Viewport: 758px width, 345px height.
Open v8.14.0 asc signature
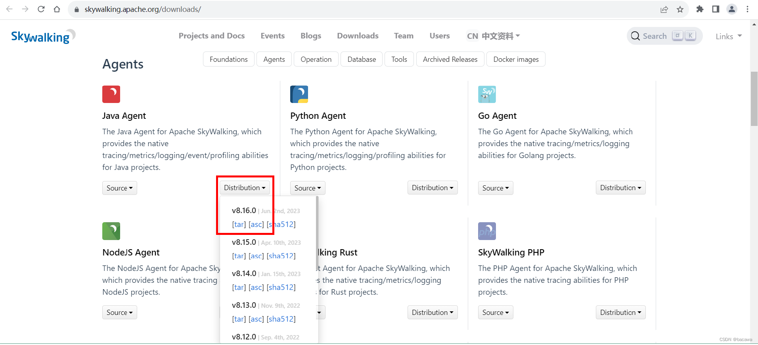click(256, 287)
